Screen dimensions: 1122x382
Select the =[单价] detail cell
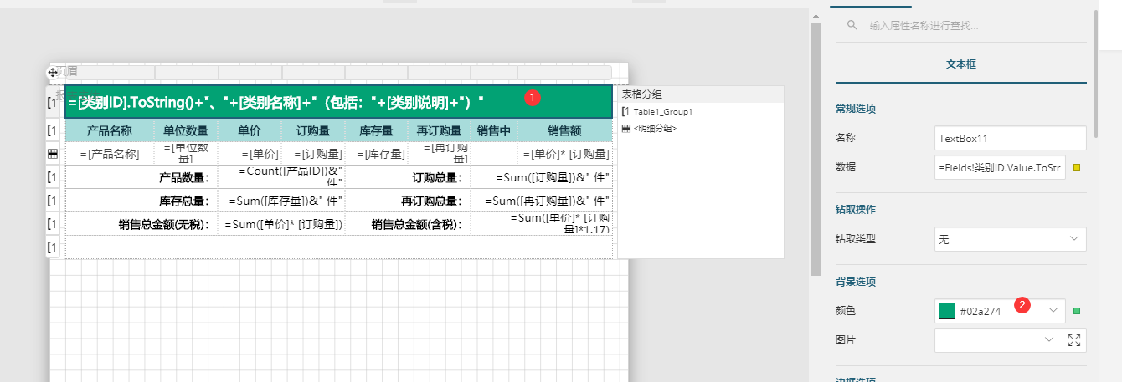tap(250, 153)
